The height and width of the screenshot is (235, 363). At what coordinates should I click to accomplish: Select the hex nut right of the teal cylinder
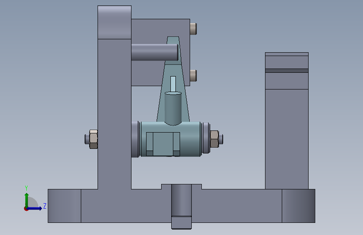(214, 139)
